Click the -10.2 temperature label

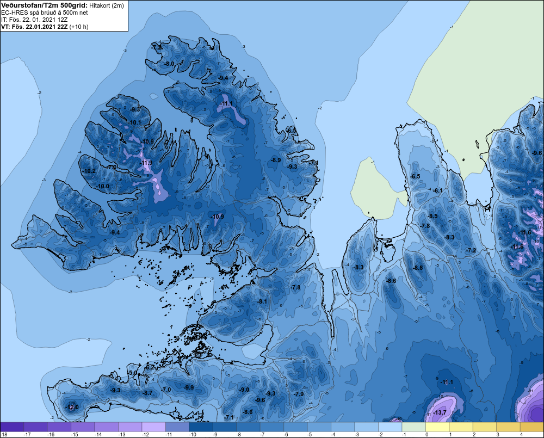click(89, 171)
